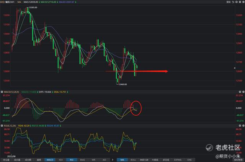Select the 多空线 overlay tab

166,160
